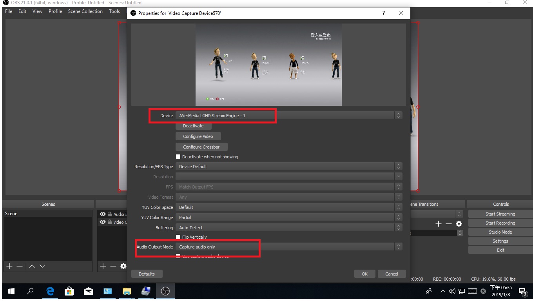
Task: Open the Resolution/FPS Type dropdown
Action: [x=289, y=167]
